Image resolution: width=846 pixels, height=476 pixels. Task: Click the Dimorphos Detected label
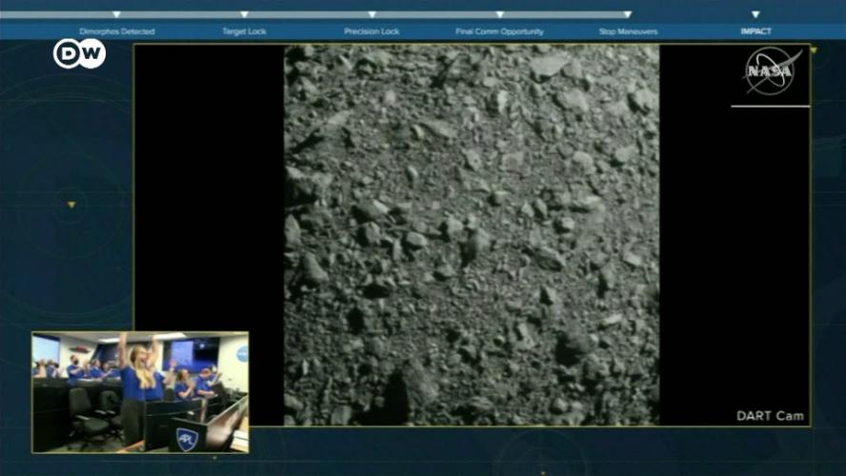(x=117, y=31)
